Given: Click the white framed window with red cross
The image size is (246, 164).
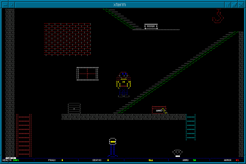Looking at the screenshot, I should click(x=87, y=74).
